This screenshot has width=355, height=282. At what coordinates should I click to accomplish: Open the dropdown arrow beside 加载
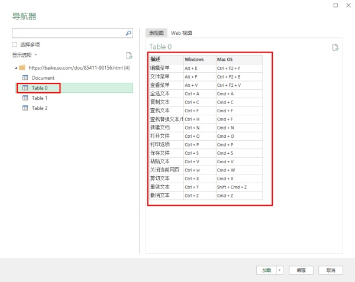click(280, 270)
